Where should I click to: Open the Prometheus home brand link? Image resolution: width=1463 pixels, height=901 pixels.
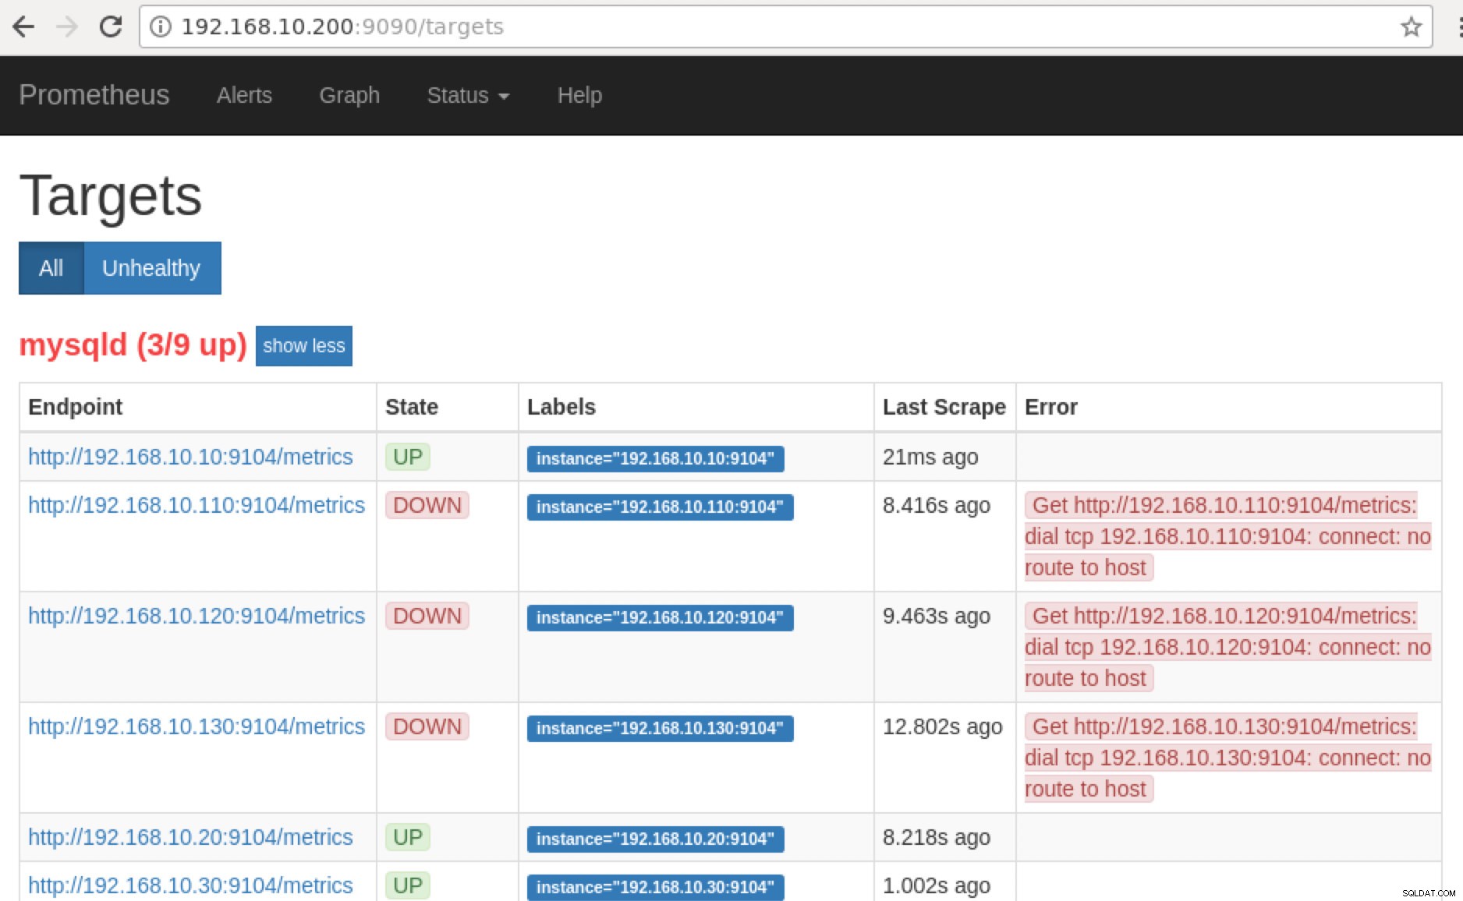(x=94, y=95)
